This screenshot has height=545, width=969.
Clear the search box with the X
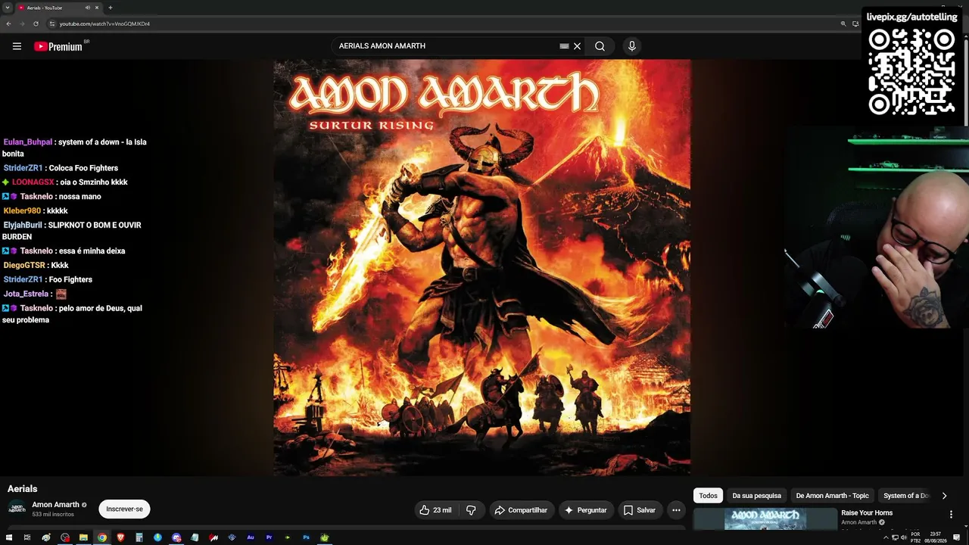[x=577, y=46]
